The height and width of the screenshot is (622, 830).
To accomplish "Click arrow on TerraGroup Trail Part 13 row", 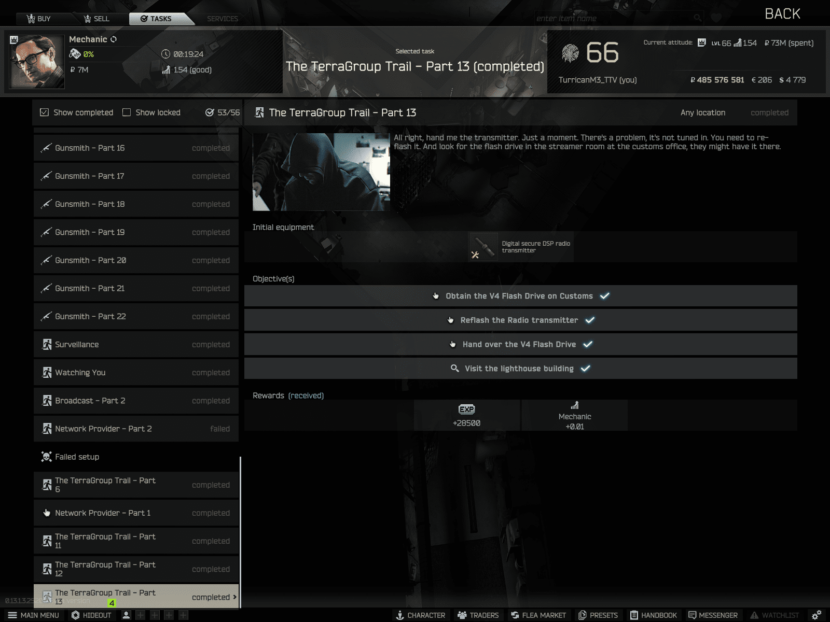I will tap(234, 597).
